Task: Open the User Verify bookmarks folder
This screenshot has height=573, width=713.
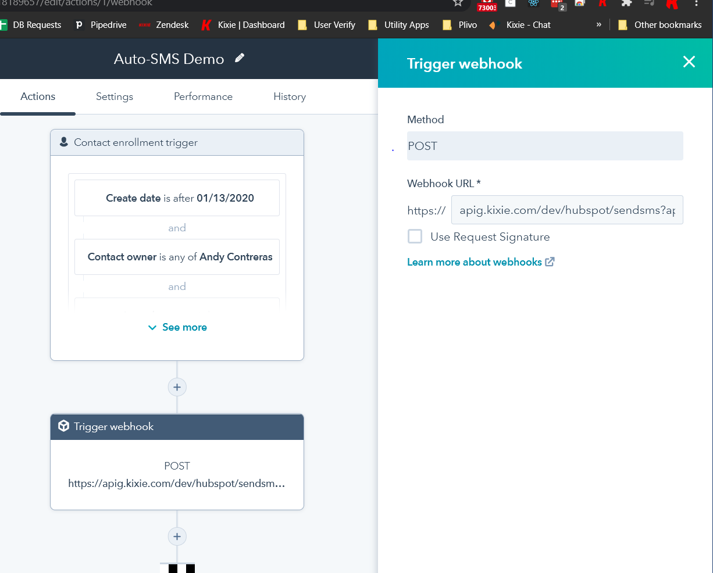Action: (326, 25)
